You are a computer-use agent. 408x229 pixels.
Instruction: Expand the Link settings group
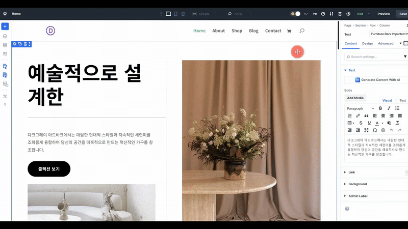351,172
